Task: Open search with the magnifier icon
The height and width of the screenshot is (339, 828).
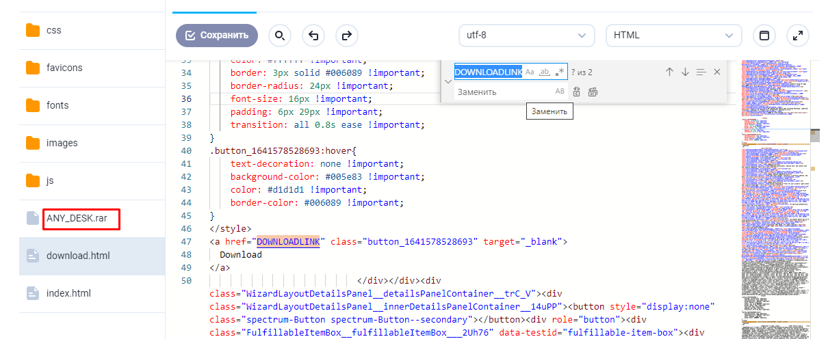Action: (279, 36)
